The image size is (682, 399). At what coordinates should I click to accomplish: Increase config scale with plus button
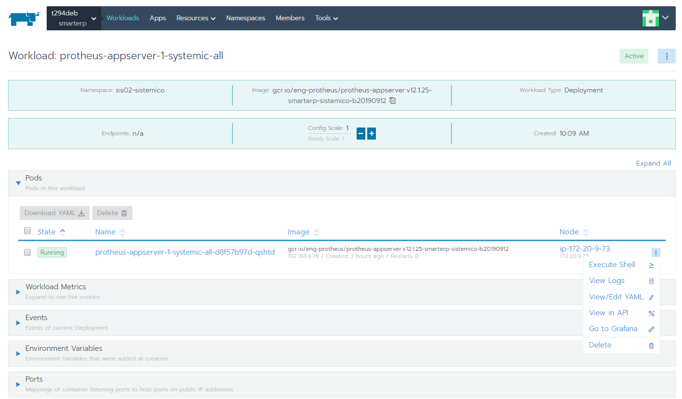[372, 133]
